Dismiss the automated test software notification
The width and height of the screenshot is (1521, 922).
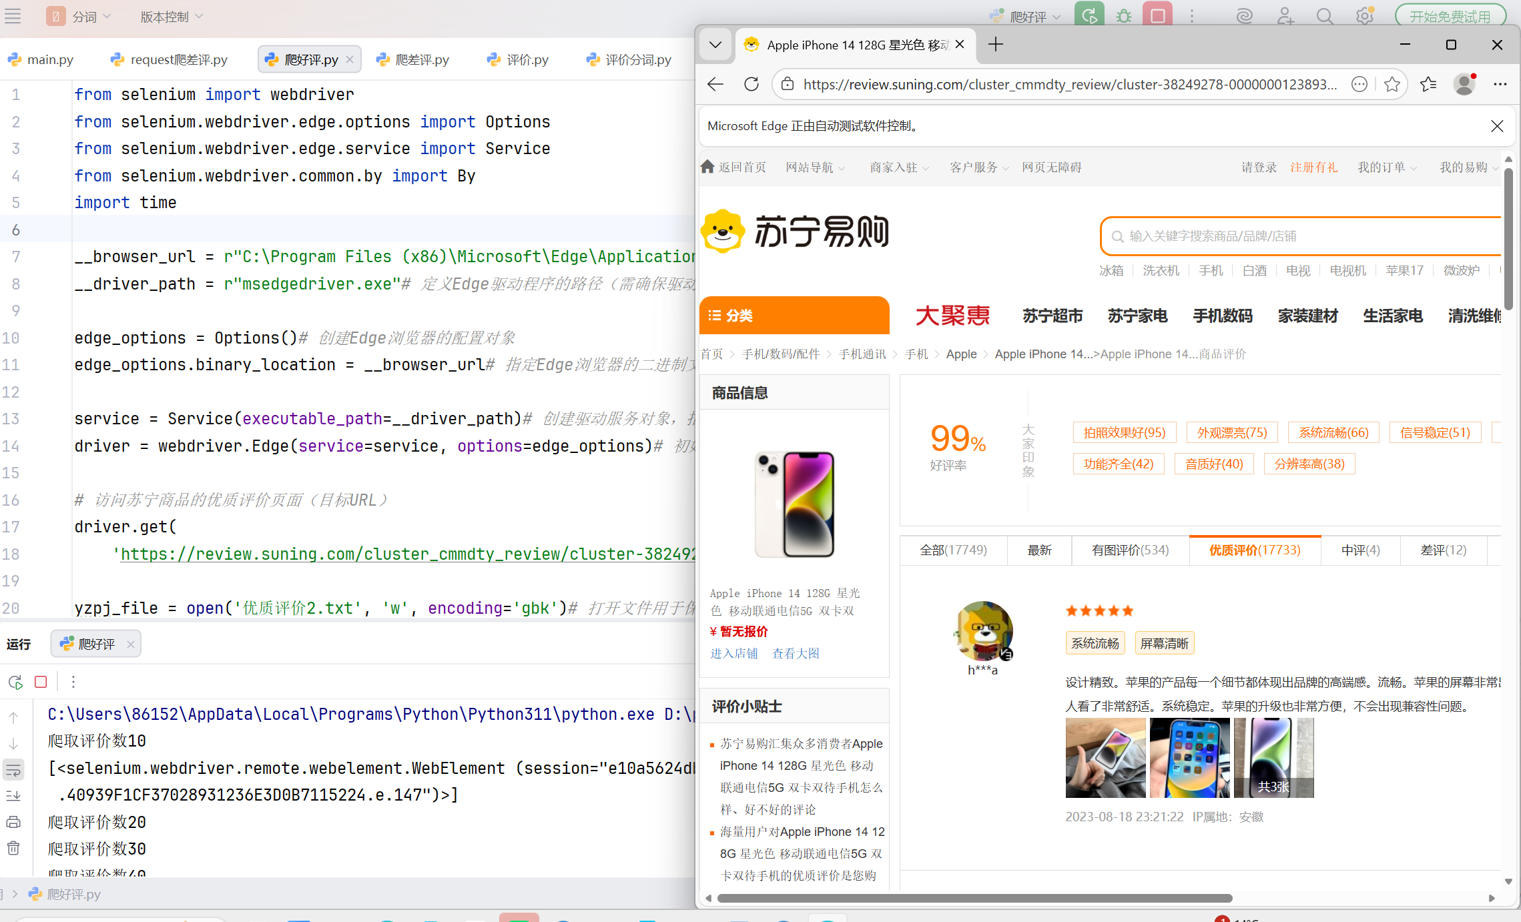point(1497,126)
